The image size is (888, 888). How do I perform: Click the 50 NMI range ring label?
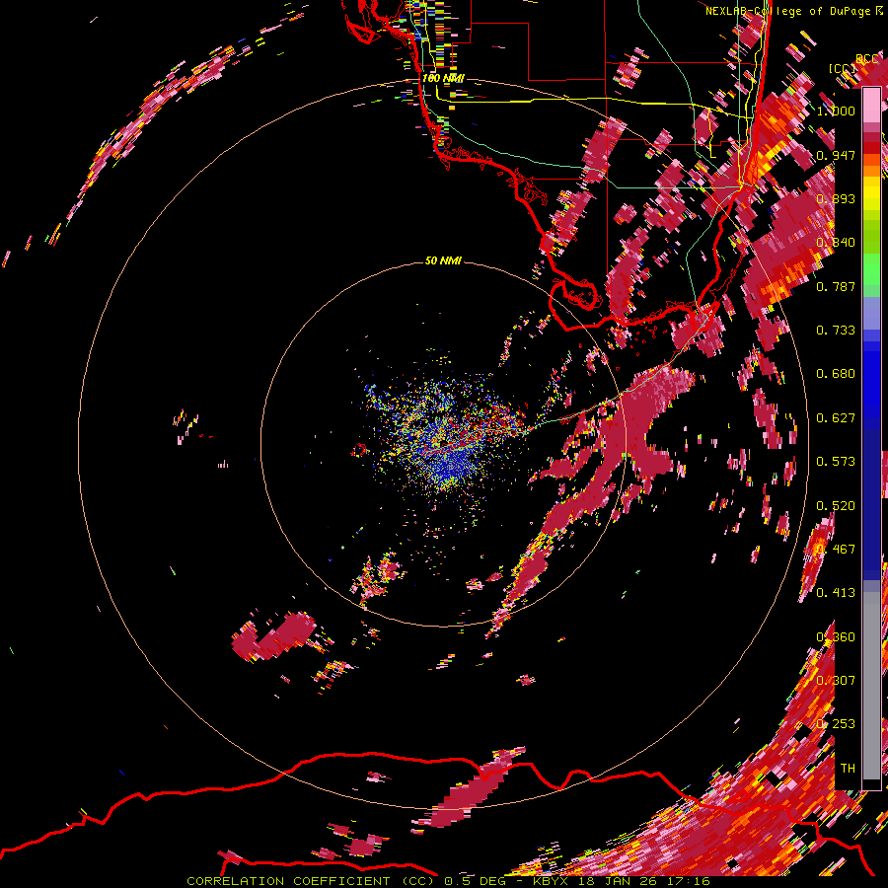pyautogui.click(x=443, y=260)
